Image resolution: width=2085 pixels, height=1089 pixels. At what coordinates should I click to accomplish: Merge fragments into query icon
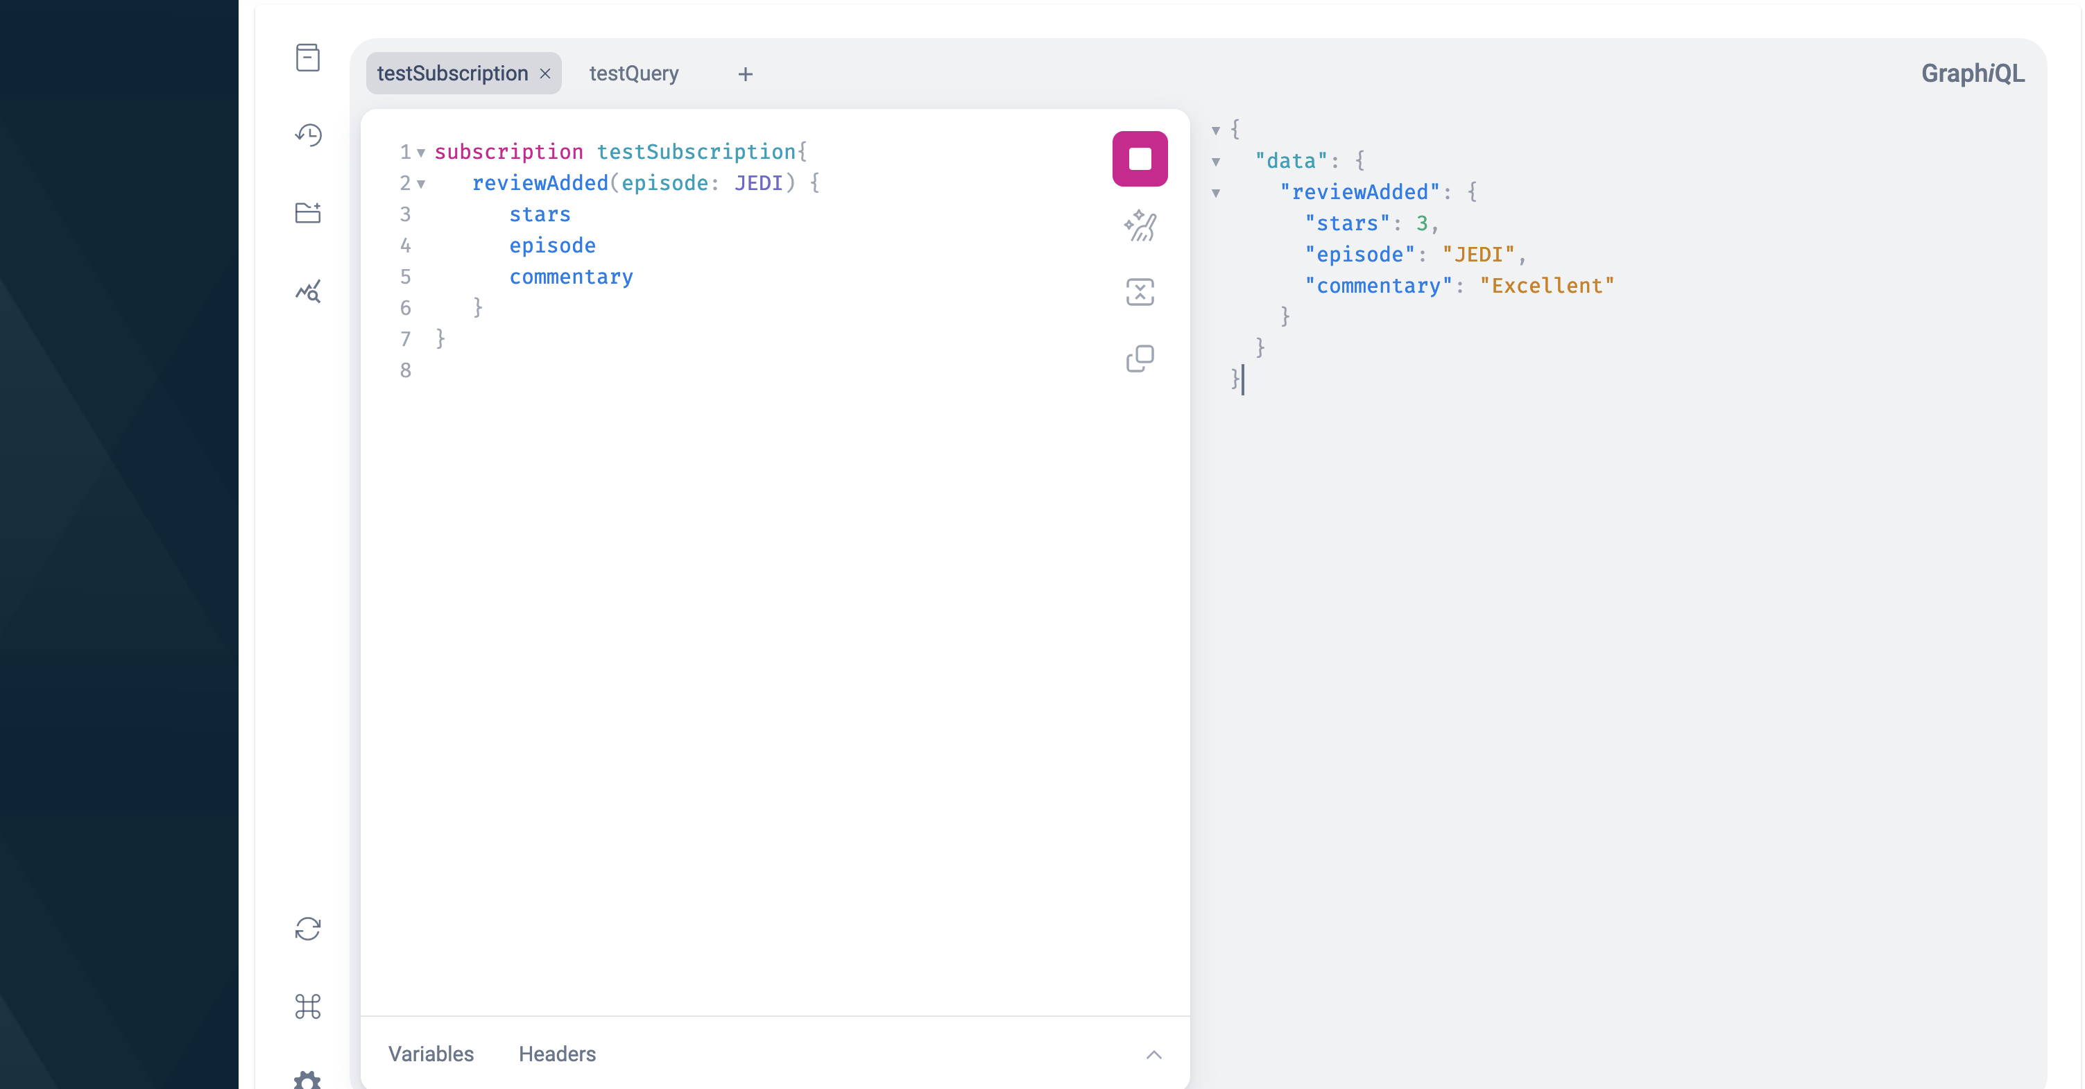pos(1140,292)
